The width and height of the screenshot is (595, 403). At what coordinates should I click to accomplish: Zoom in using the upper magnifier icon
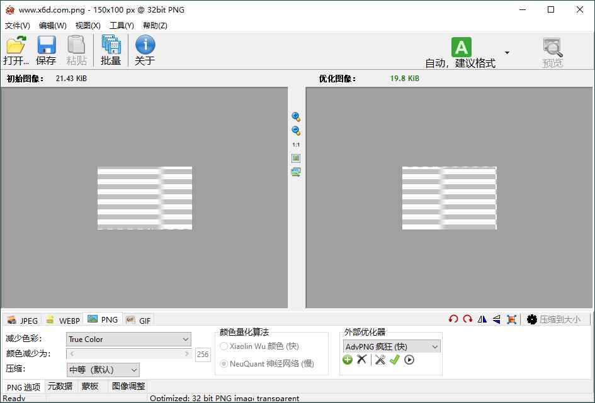(x=296, y=117)
